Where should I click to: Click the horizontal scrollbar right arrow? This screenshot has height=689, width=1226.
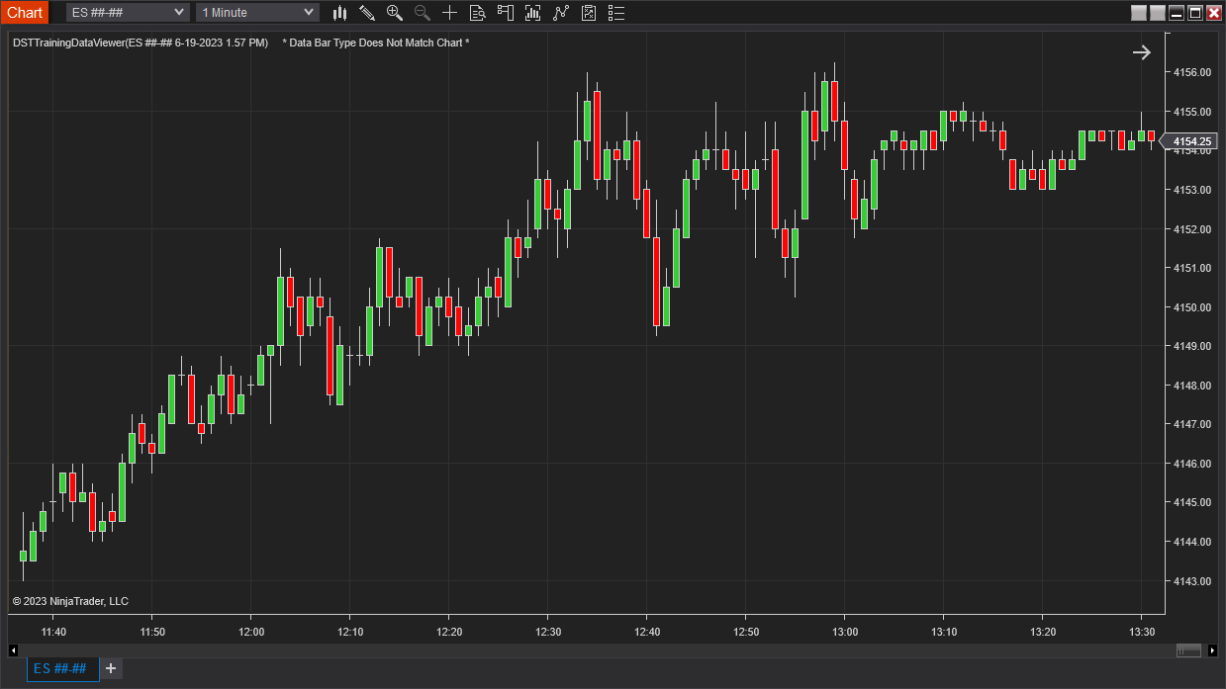(1214, 649)
